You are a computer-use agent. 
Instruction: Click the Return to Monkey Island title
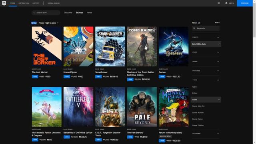170,132
